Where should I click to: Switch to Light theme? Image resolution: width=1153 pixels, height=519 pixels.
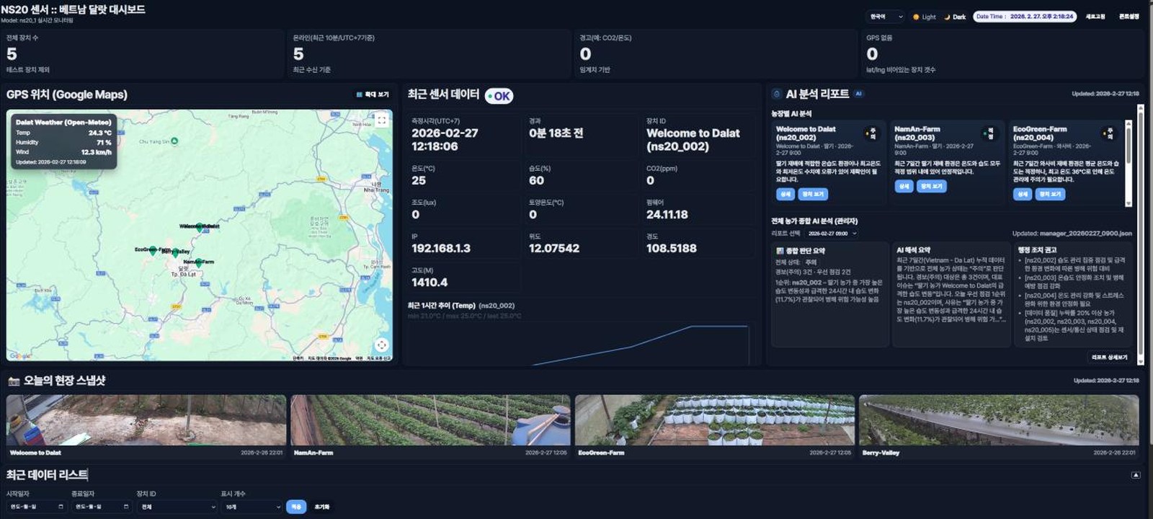[925, 17]
